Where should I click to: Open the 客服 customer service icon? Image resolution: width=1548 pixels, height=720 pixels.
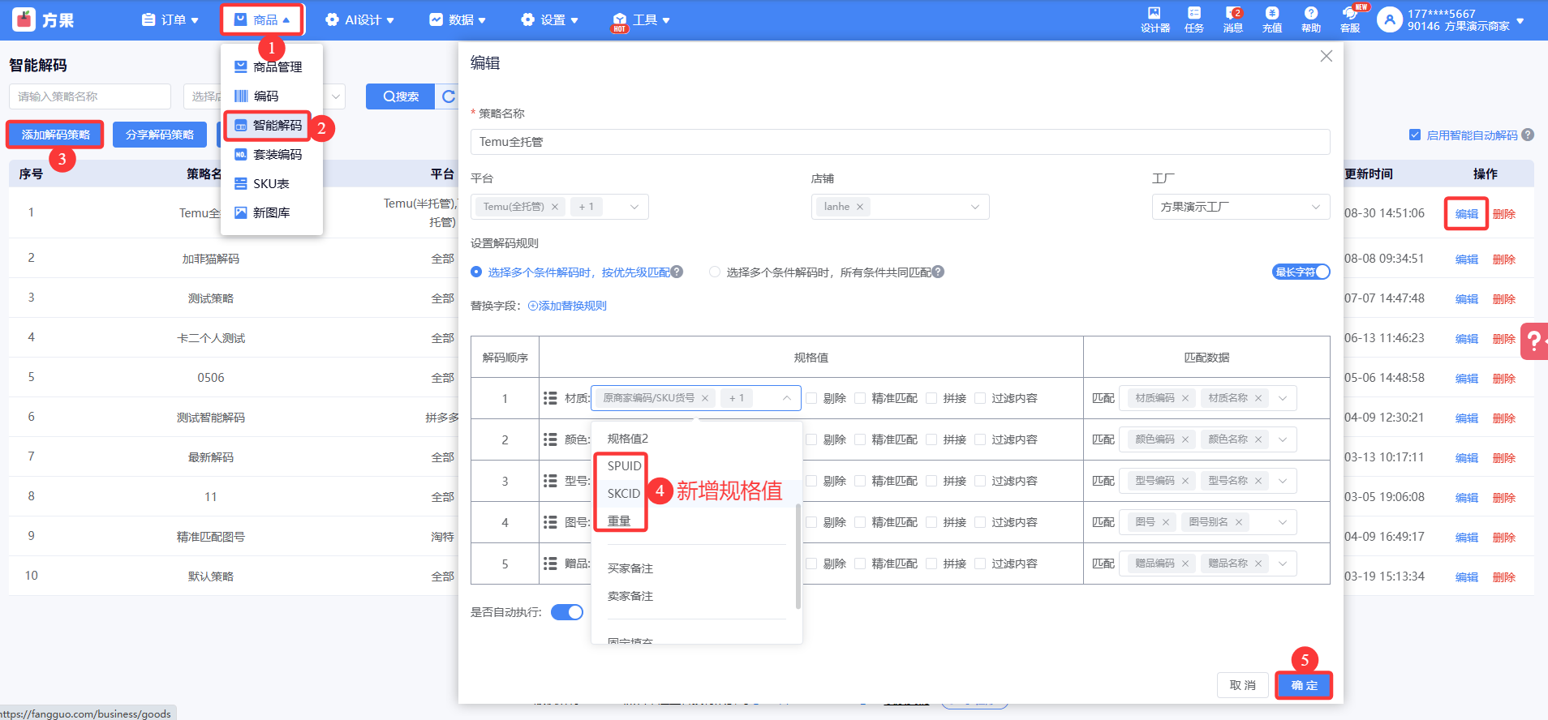[x=1350, y=19]
